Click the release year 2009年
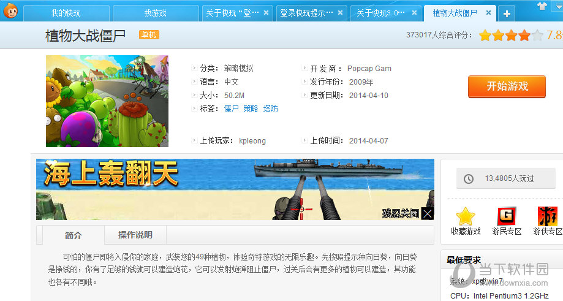Image resolution: width=563 pixels, height=301 pixels. [361, 82]
